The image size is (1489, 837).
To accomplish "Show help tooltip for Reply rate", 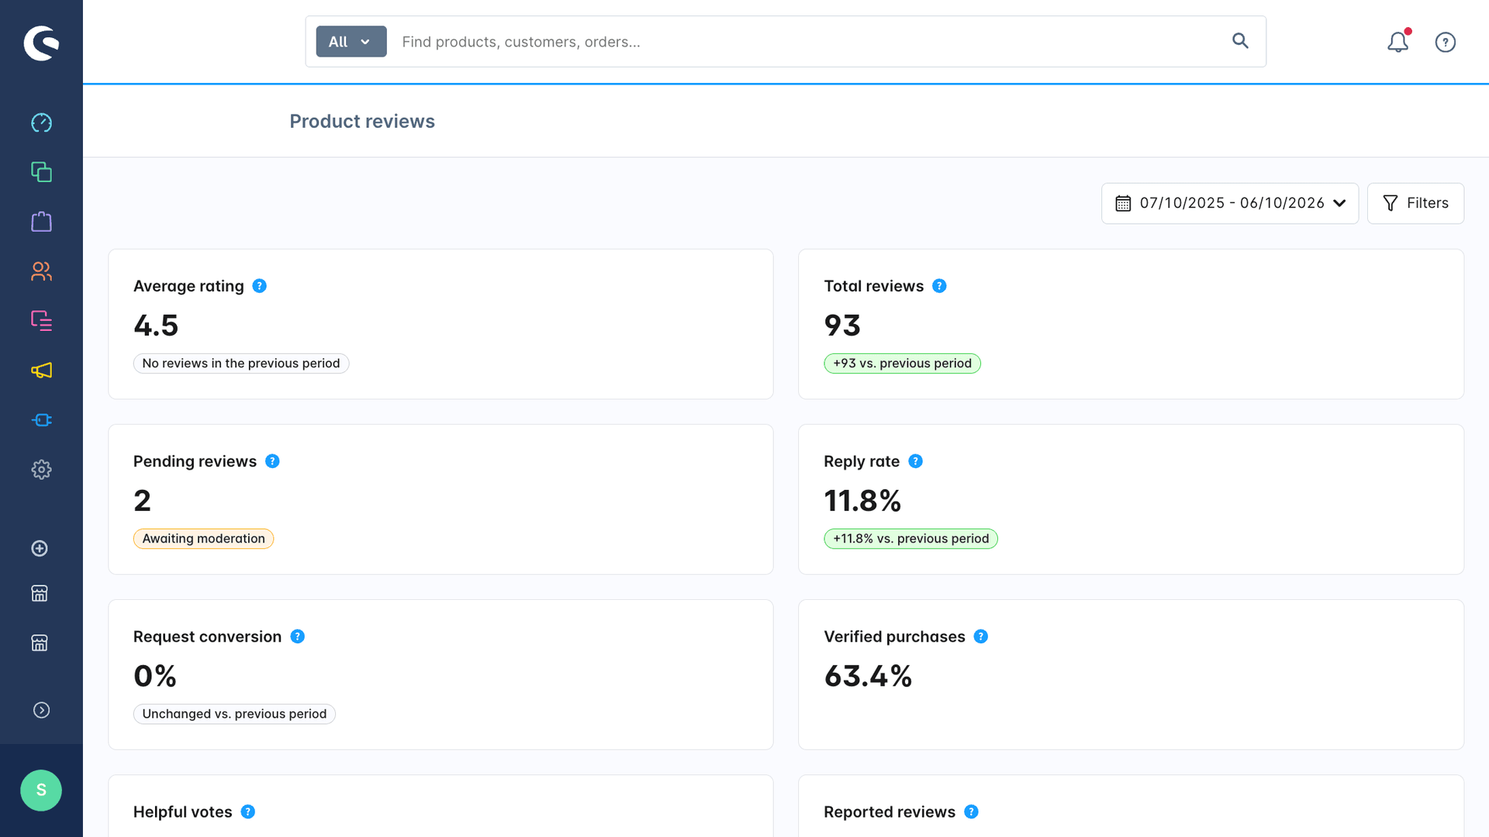I will pos(915,461).
